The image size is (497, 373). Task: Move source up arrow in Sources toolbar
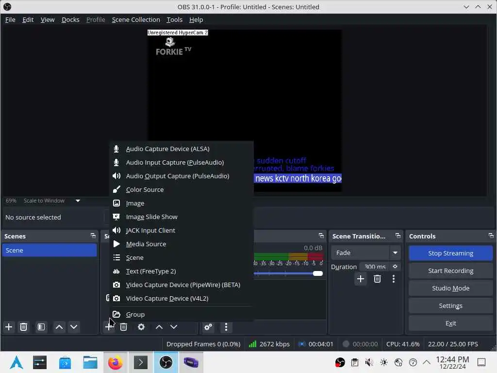click(159, 327)
